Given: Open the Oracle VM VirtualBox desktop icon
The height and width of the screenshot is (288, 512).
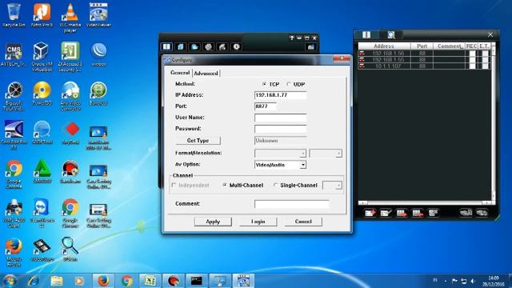Looking at the screenshot, I should (42, 57).
